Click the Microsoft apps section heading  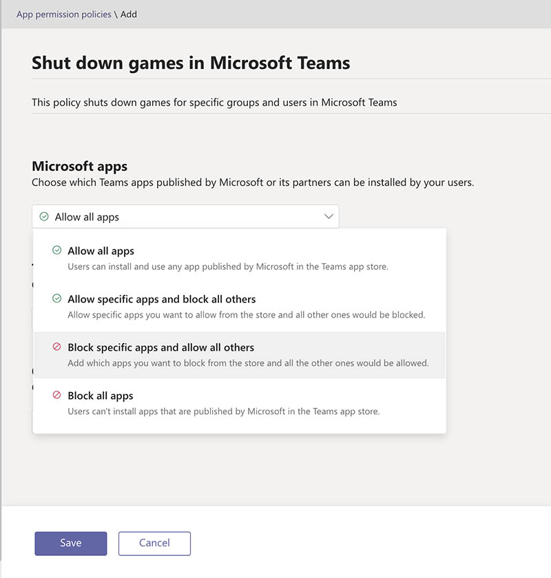[x=80, y=166]
